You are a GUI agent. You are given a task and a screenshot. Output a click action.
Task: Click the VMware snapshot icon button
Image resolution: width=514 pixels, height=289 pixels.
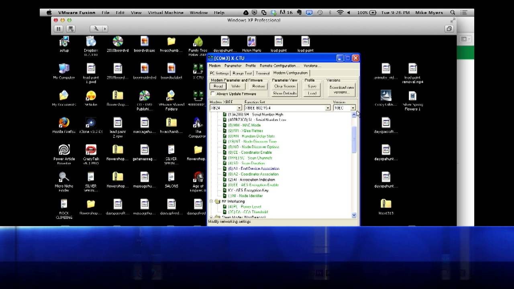71,29
